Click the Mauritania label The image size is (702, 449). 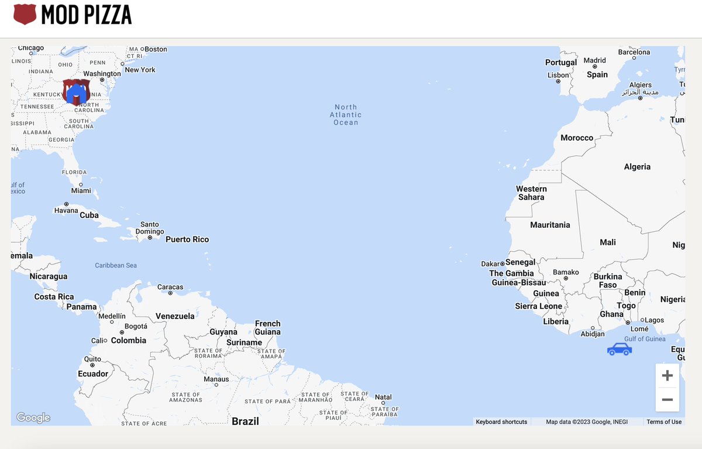tap(550, 225)
